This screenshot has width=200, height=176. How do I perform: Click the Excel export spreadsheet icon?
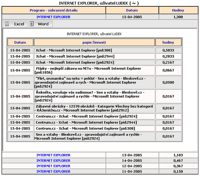(x=7, y=24)
